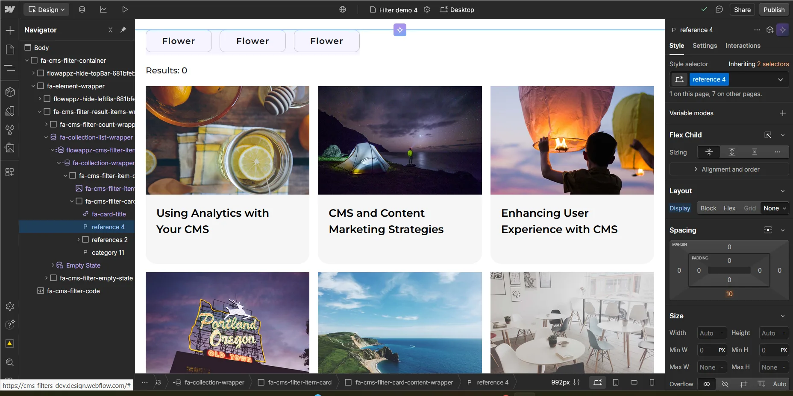This screenshot has width=793, height=396.
Task: Select fa-cms-filter-item-card breadcrumb
Action: (x=295, y=382)
